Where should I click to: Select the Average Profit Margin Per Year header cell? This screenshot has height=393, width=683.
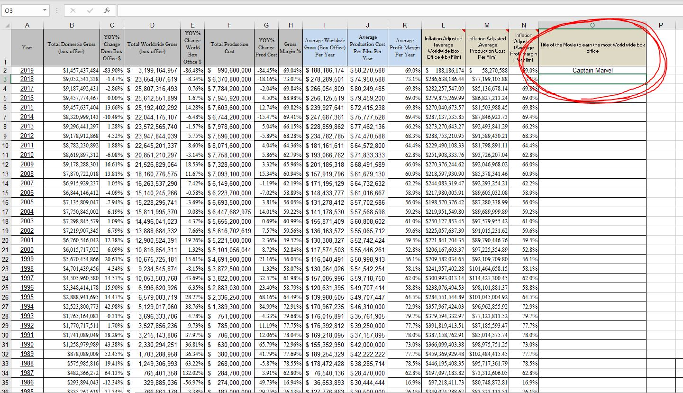coord(405,47)
